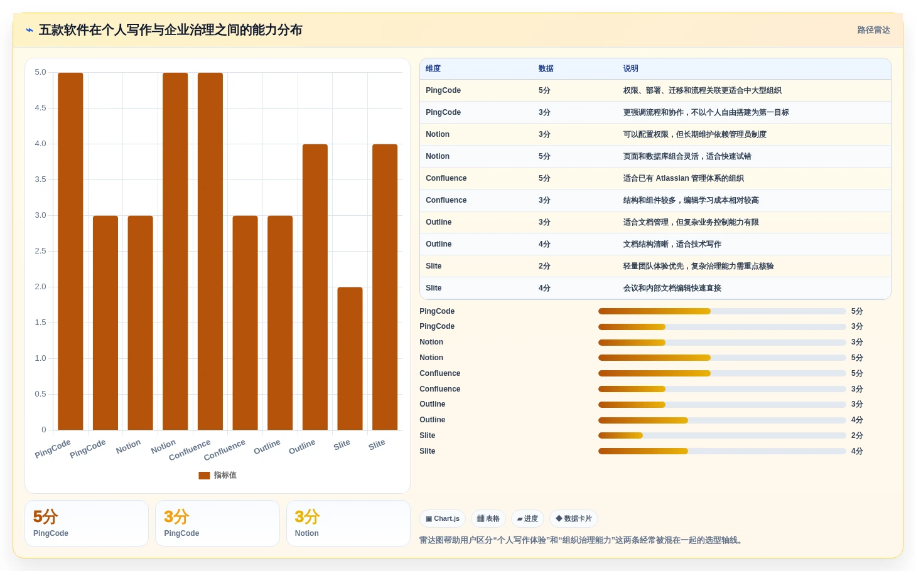Select row 结构和组件较多，编辑学习成本相对较高

point(655,200)
